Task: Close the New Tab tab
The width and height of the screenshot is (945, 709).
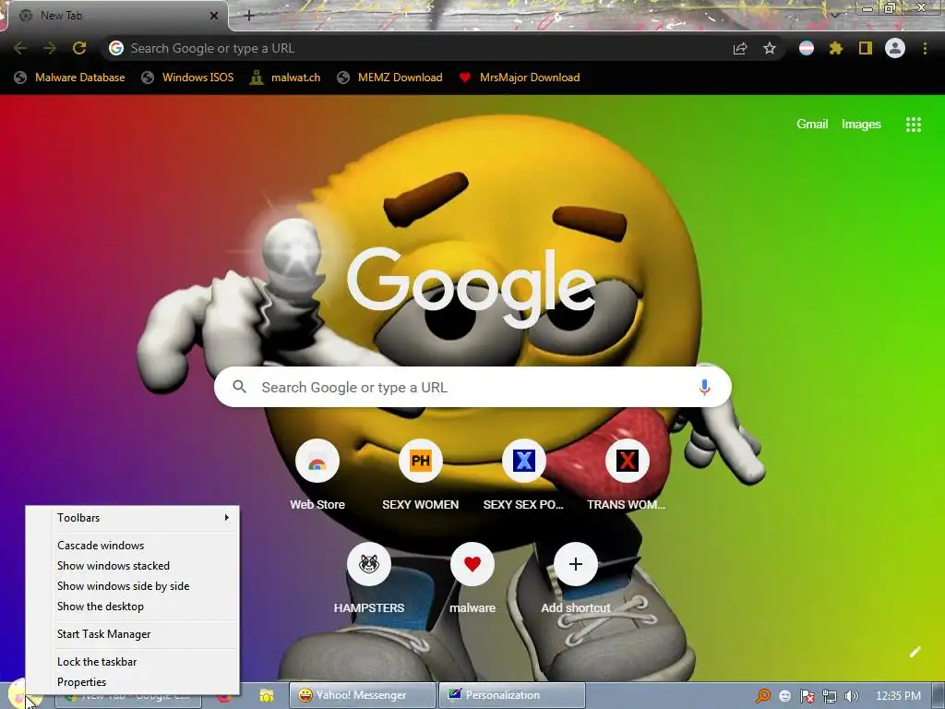Action: coord(214,16)
